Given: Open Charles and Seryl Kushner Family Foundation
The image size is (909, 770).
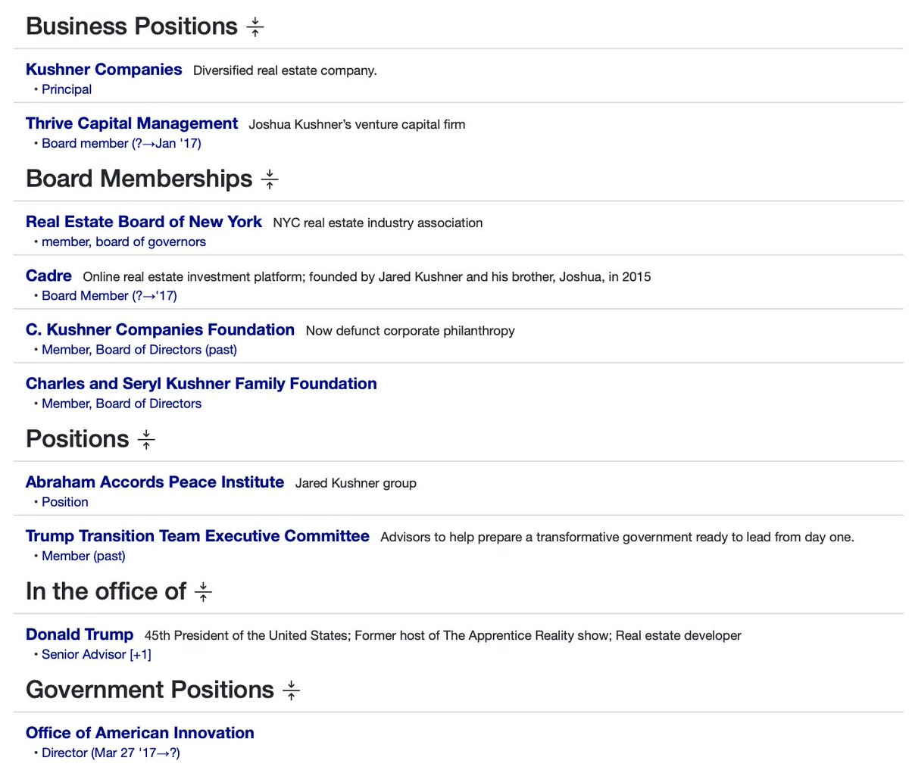Looking at the screenshot, I should 201,384.
